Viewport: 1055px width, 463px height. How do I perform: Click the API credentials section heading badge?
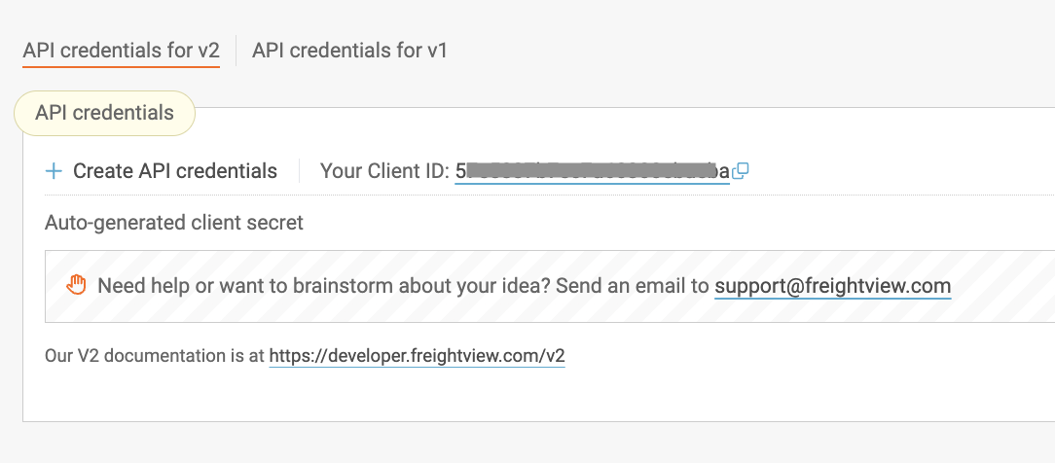(104, 113)
